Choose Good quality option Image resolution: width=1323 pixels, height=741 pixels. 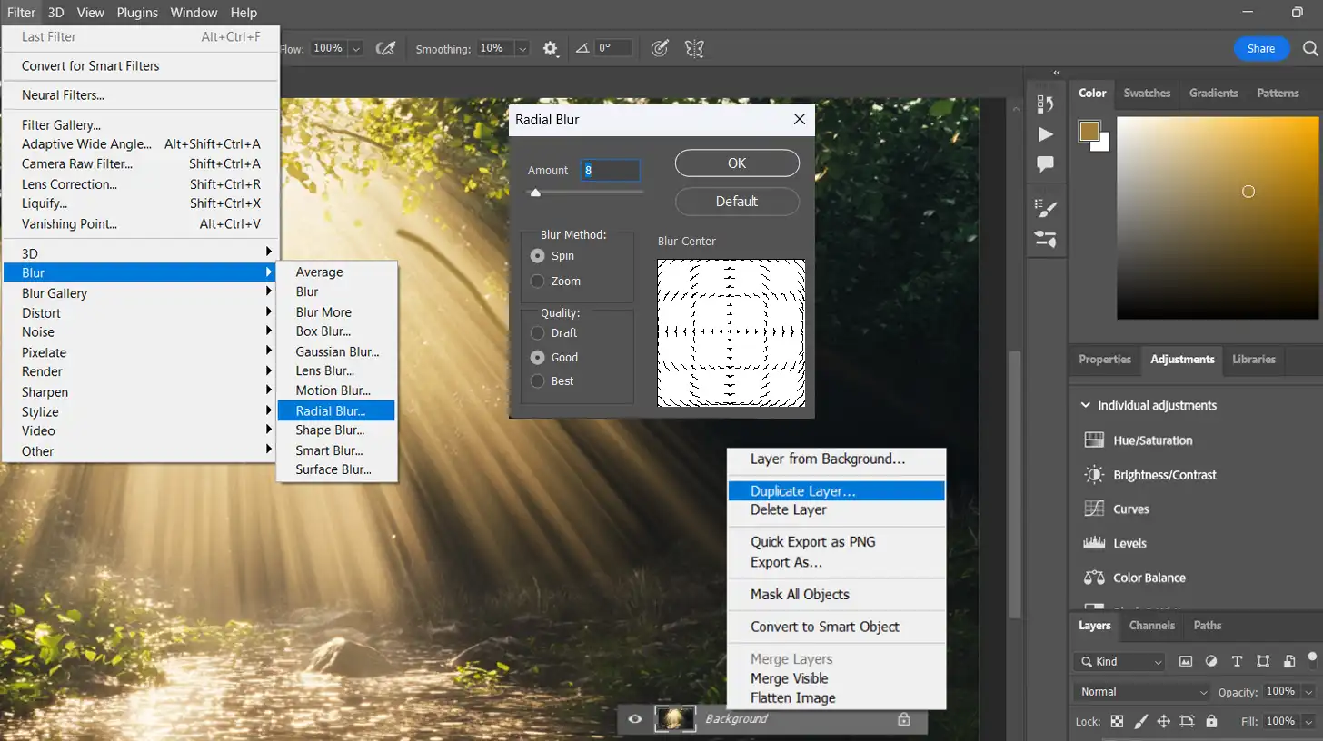pyautogui.click(x=538, y=358)
